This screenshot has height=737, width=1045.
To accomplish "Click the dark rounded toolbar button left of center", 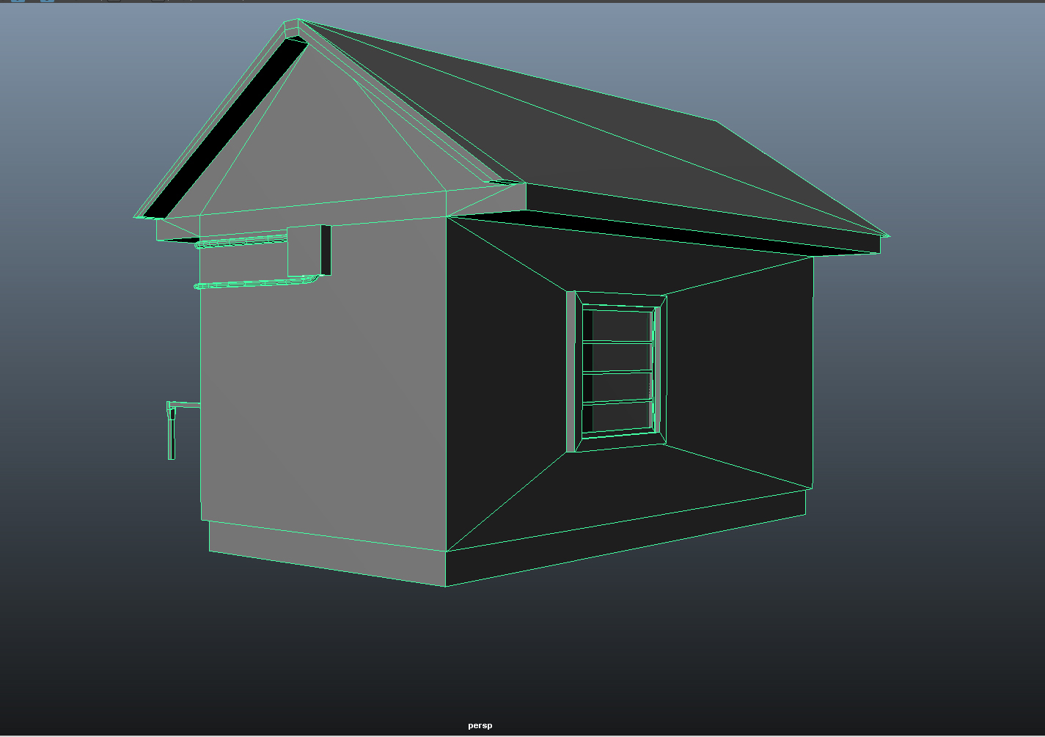I will point(114,3).
